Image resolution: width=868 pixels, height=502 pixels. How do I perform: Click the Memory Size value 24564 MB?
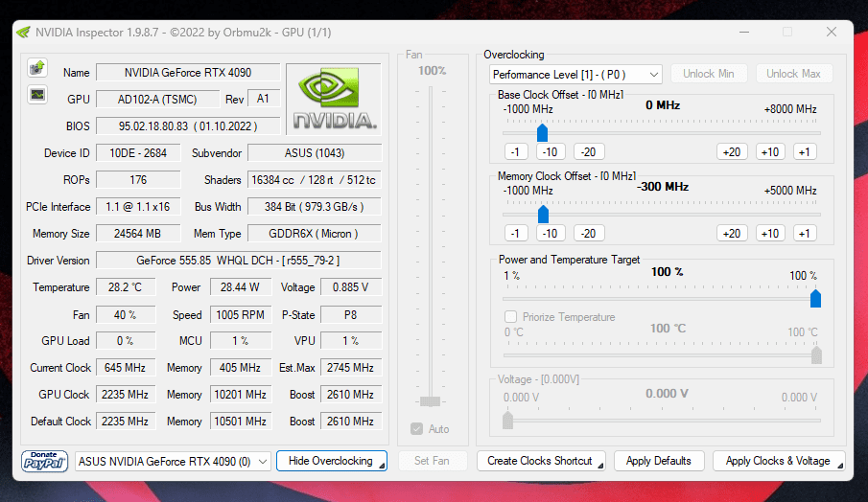point(138,234)
